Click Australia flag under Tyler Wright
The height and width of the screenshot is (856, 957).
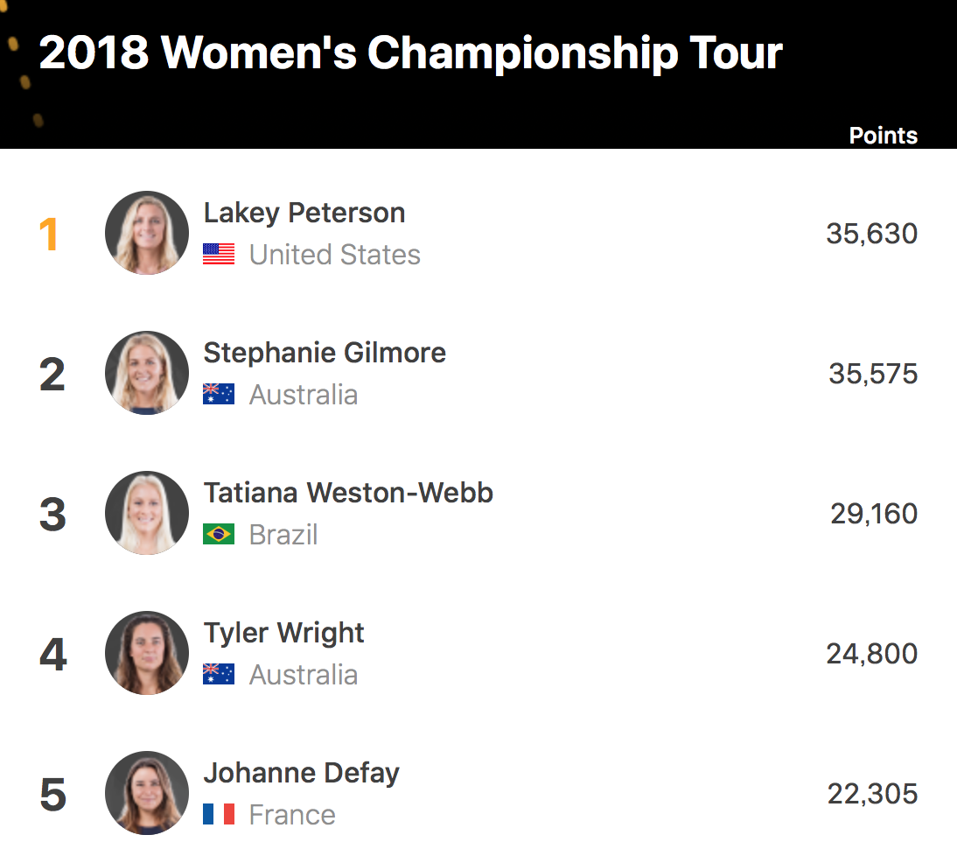coord(219,675)
